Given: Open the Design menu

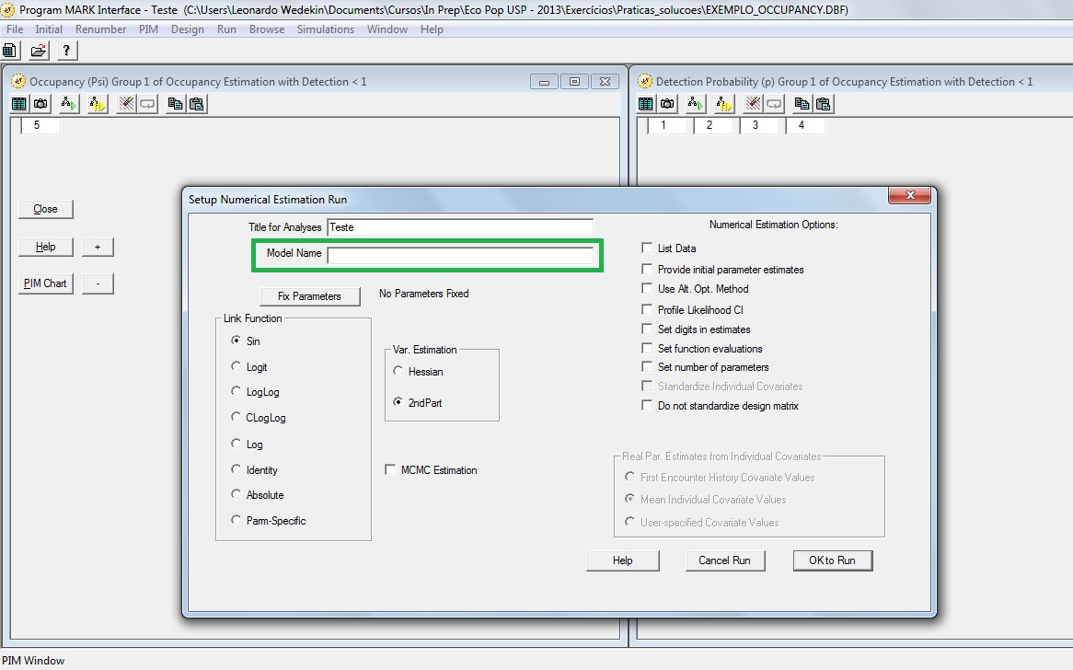Looking at the screenshot, I should tap(188, 29).
